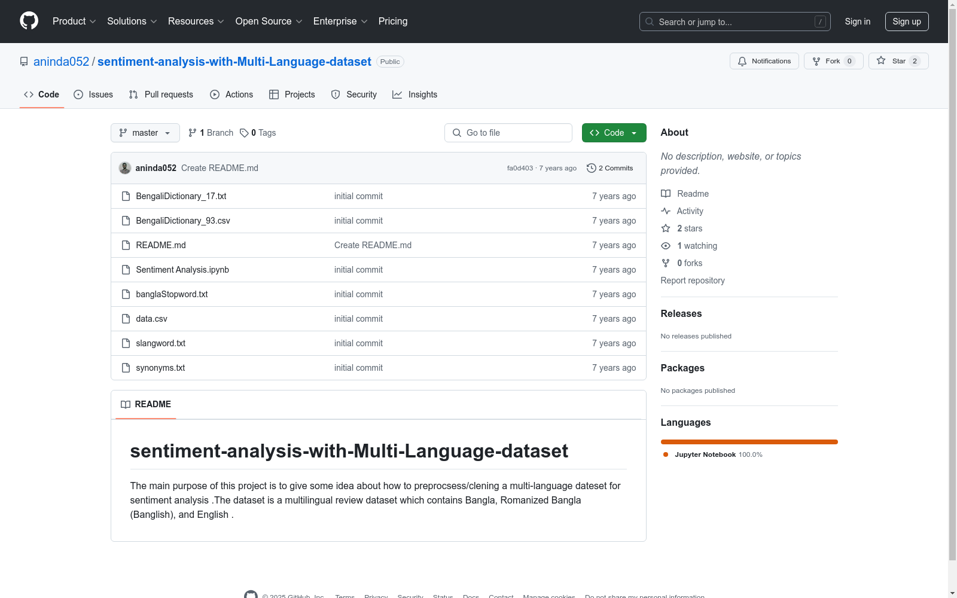Open the Create README.md commit message
Image resolution: width=957 pixels, height=598 pixels.
pyautogui.click(x=220, y=168)
